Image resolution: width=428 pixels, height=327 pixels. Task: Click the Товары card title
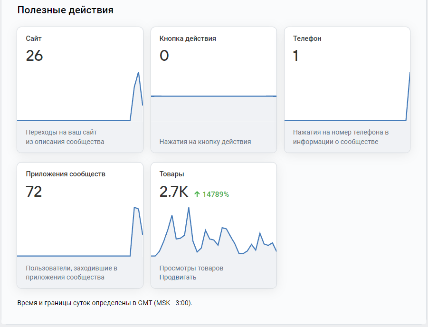pos(171,174)
